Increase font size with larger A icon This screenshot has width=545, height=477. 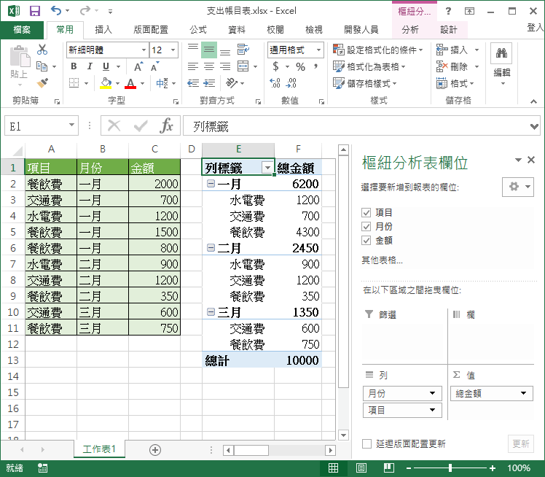pos(138,66)
